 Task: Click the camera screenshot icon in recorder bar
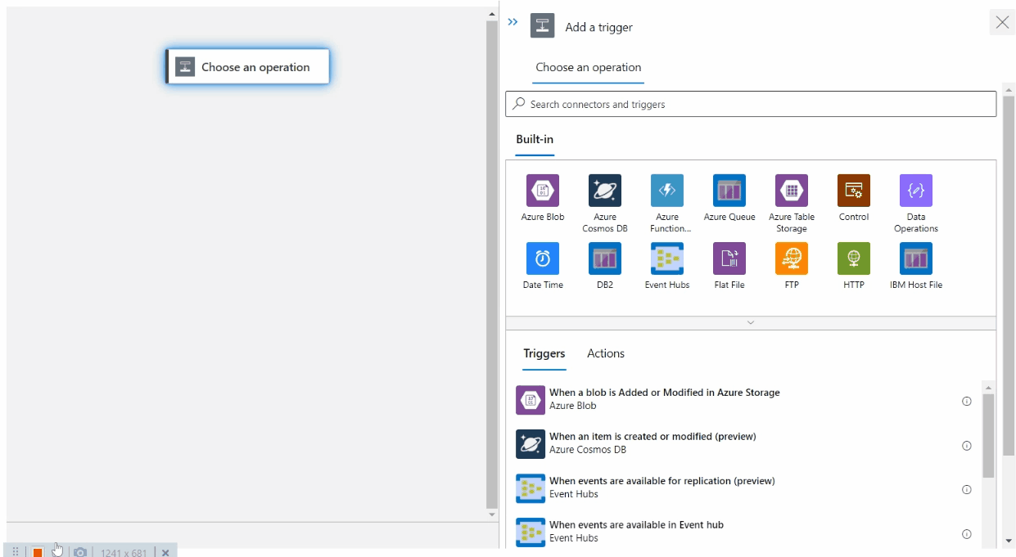pyautogui.click(x=80, y=553)
